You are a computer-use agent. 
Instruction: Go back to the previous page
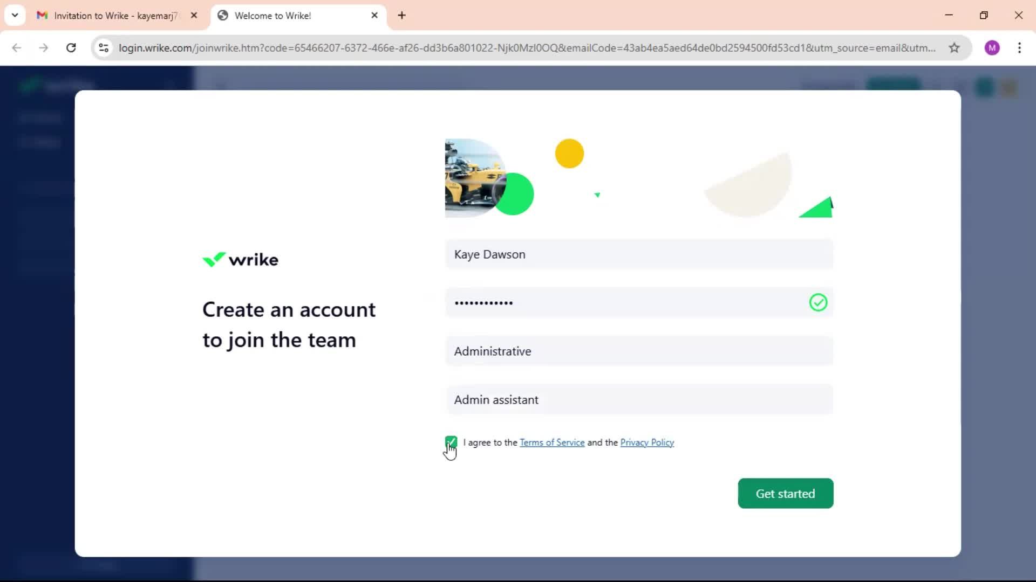click(x=17, y=47)
